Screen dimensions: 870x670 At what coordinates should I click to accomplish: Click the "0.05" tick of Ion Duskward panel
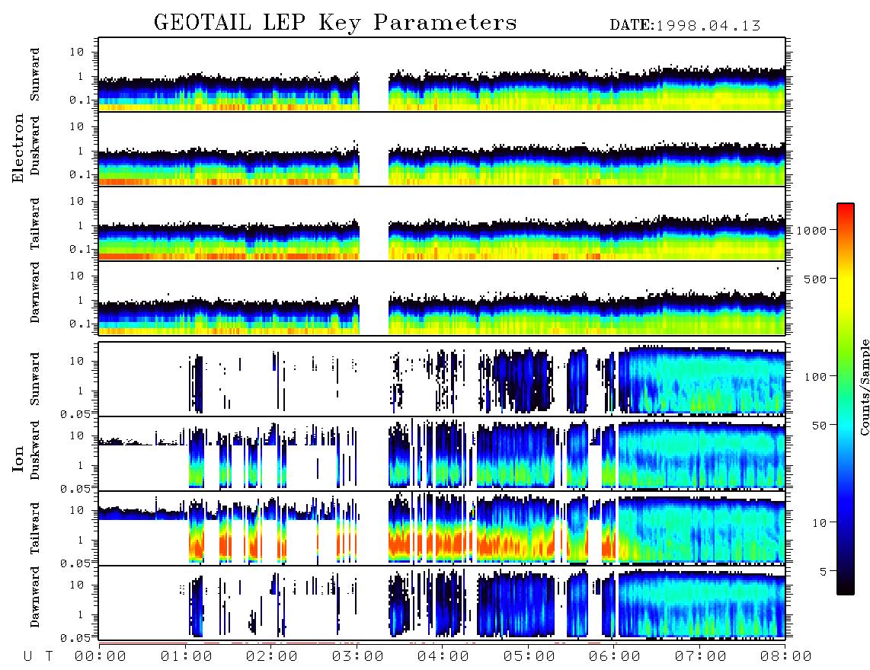(75, 489)
